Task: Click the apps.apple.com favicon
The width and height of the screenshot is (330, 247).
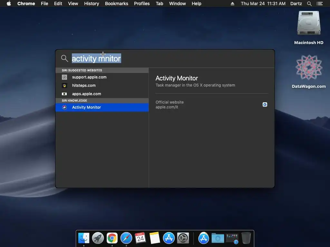Action: pos(64,94)
